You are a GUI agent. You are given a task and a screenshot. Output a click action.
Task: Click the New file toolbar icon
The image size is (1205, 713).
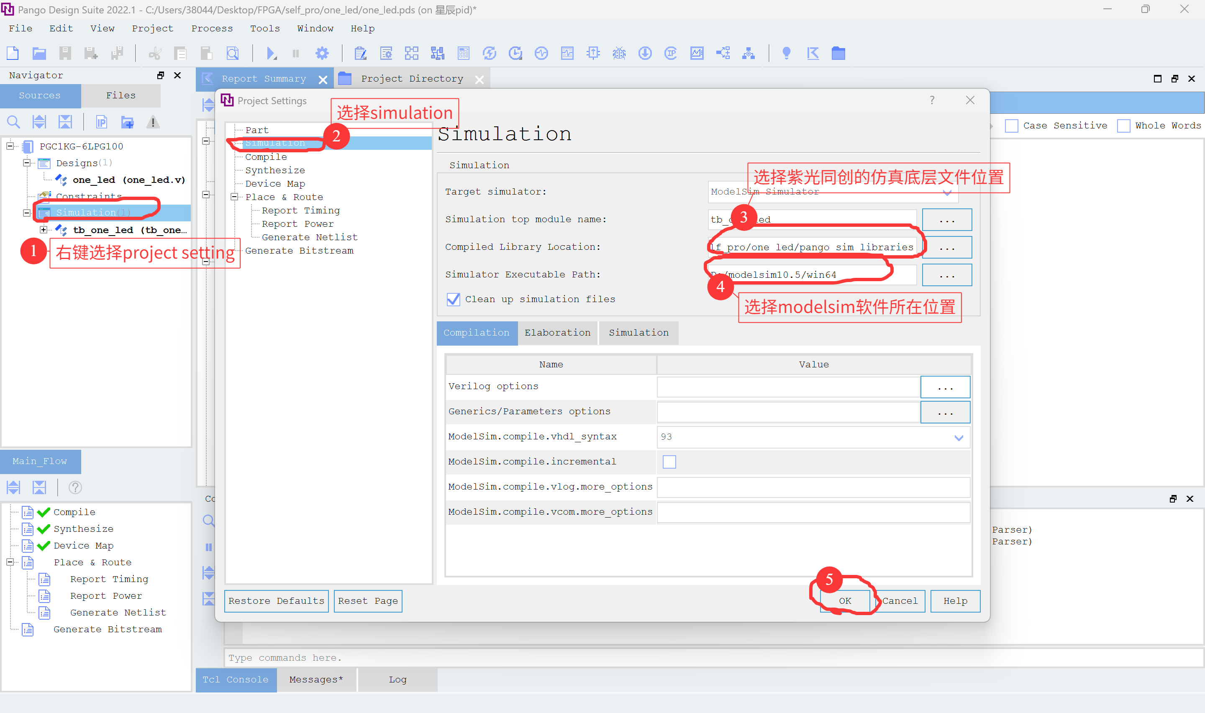point(13,53)
